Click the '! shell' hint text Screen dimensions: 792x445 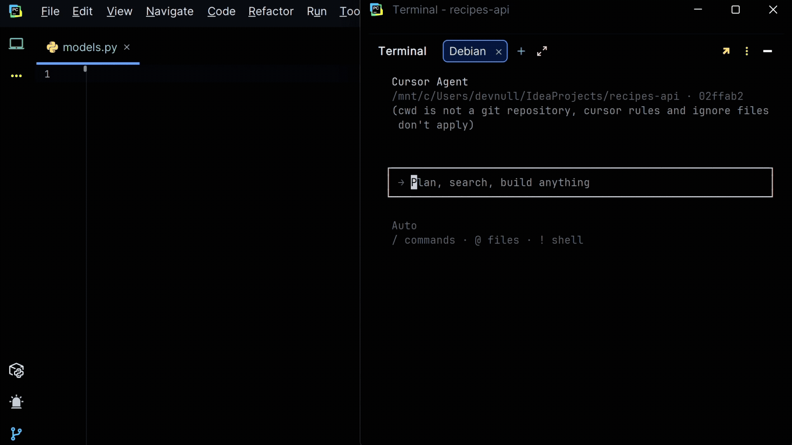point(561,240)
